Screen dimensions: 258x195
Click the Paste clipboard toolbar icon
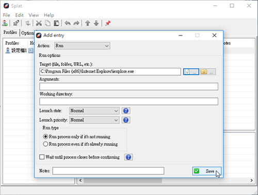56,23
